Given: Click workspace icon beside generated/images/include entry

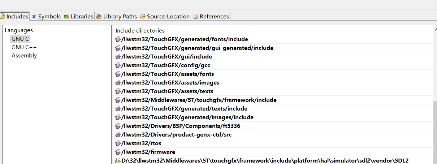Looking at the screenshot, I should pos(118,117).
